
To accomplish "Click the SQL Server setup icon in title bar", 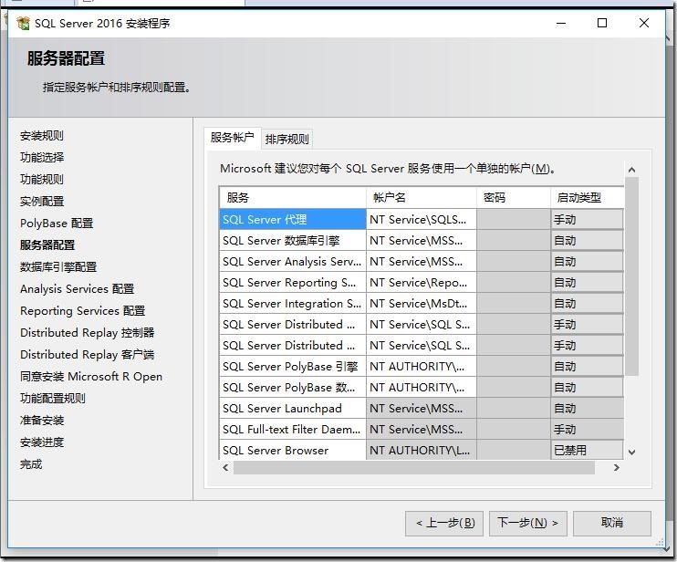I will pyautogui.click(x=24, y=23).
